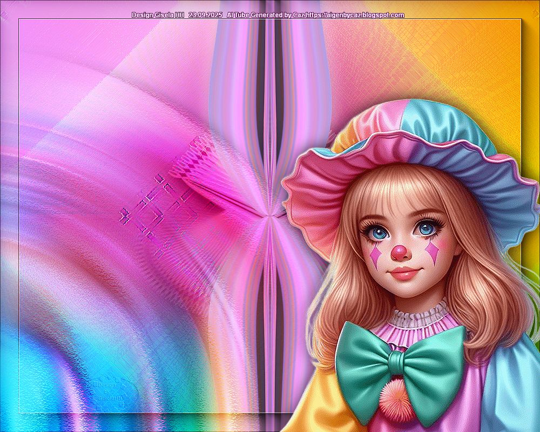This screenshot has height=432, width=540.
Task: Click the white ruffled collar
Action: 418,315
